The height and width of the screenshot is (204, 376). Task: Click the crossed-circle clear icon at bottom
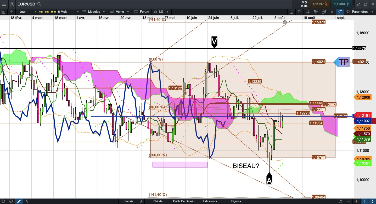click(x=11, y=201)
